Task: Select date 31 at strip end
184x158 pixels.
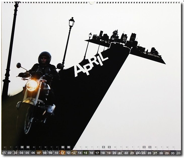Action: [178, 153]
